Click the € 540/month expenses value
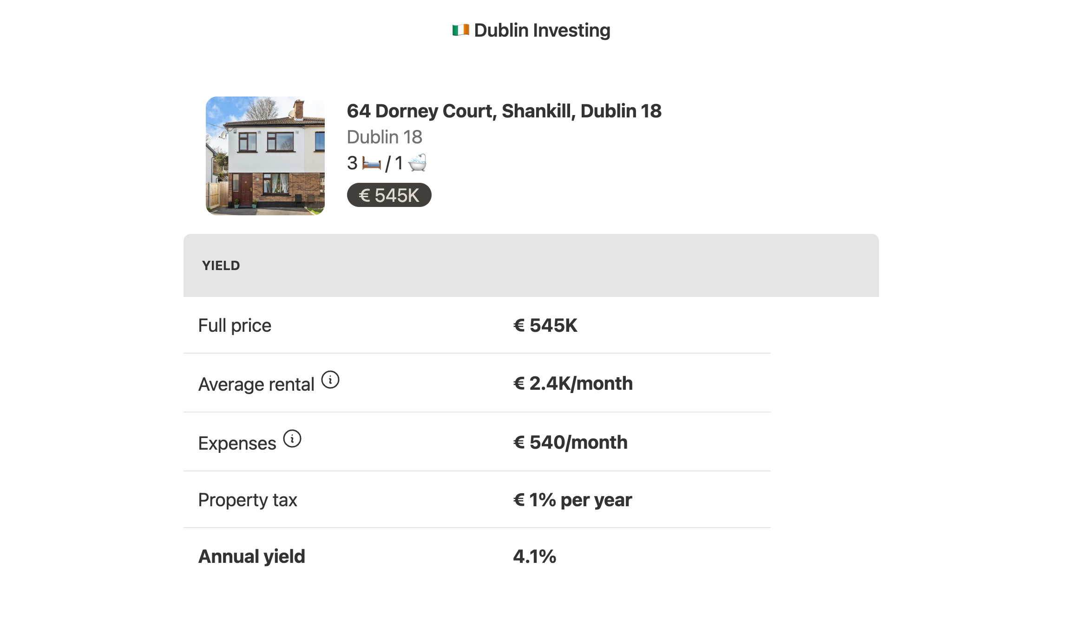 point(570,443)
